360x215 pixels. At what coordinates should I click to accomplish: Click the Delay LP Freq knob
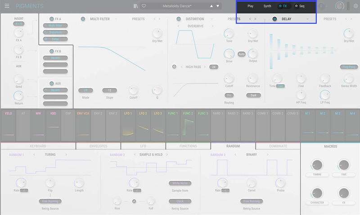point(325,95)
